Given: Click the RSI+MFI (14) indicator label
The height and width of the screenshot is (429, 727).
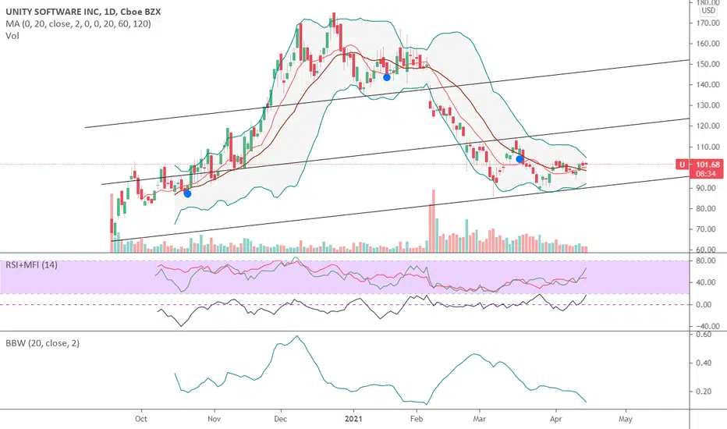Looking at the screenshot, I should 31,265.
